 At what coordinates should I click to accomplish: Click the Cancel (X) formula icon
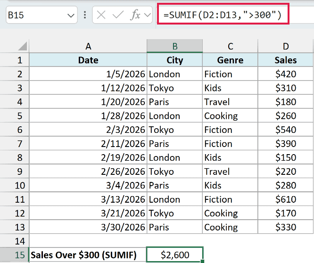click(101, 15)
